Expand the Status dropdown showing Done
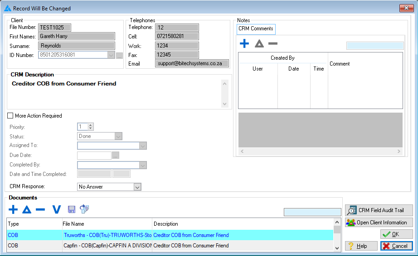This screenshot has width=418, height=256. (x=118, y=136)
